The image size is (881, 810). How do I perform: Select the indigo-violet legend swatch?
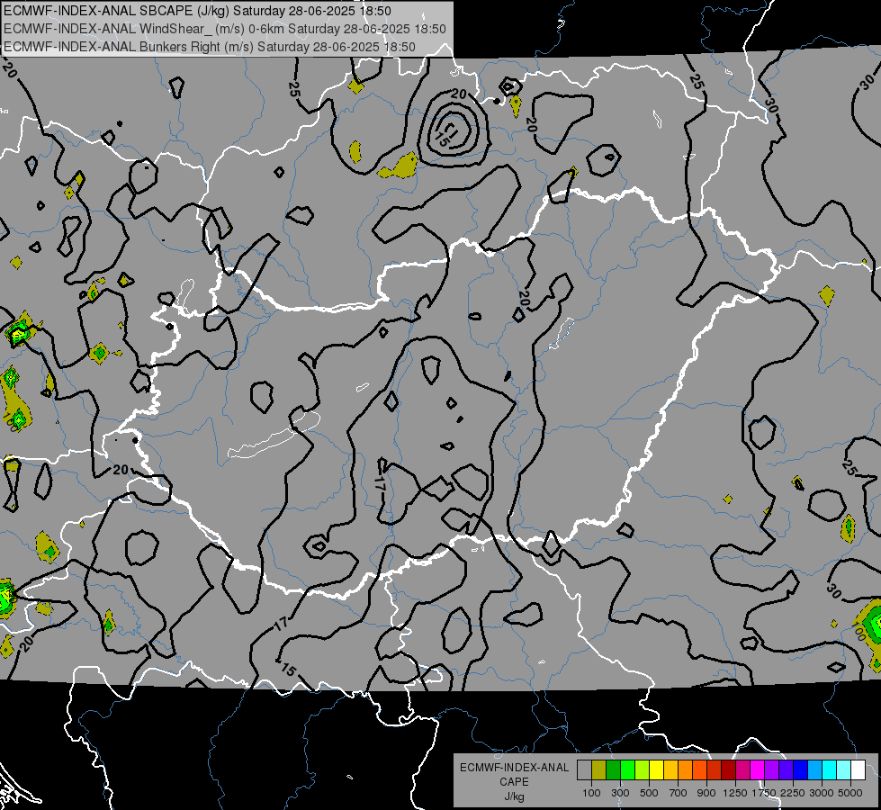(x=786, y=770)
